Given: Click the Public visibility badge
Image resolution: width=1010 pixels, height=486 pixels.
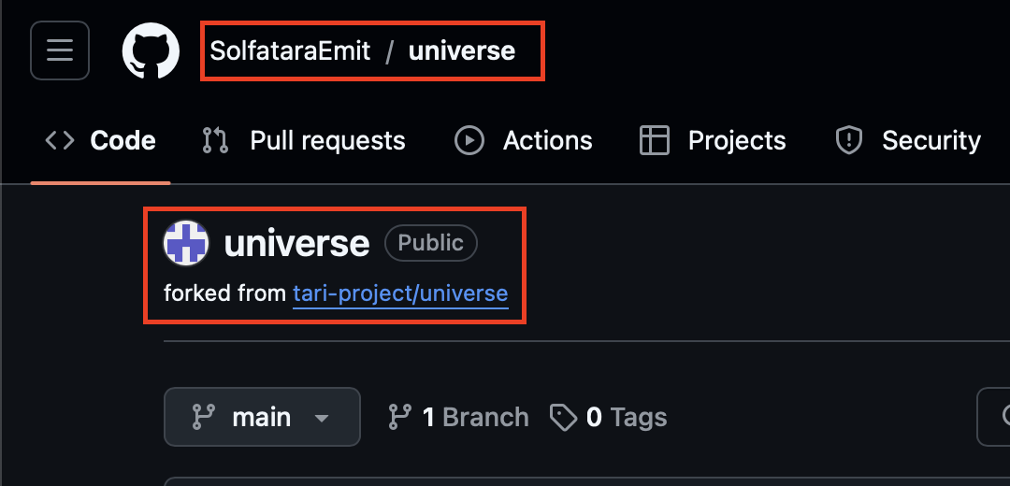Looking at the screenshot, I should tap(431, 243).
